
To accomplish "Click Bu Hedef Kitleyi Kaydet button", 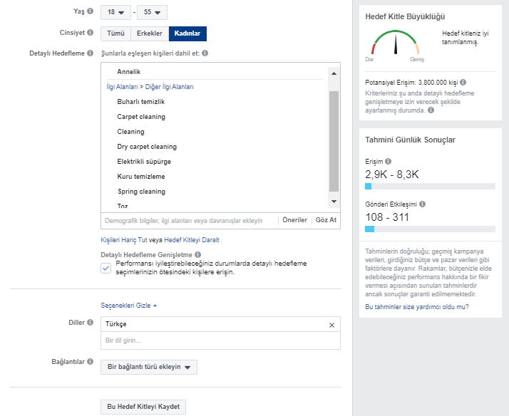I will (143, 407).
